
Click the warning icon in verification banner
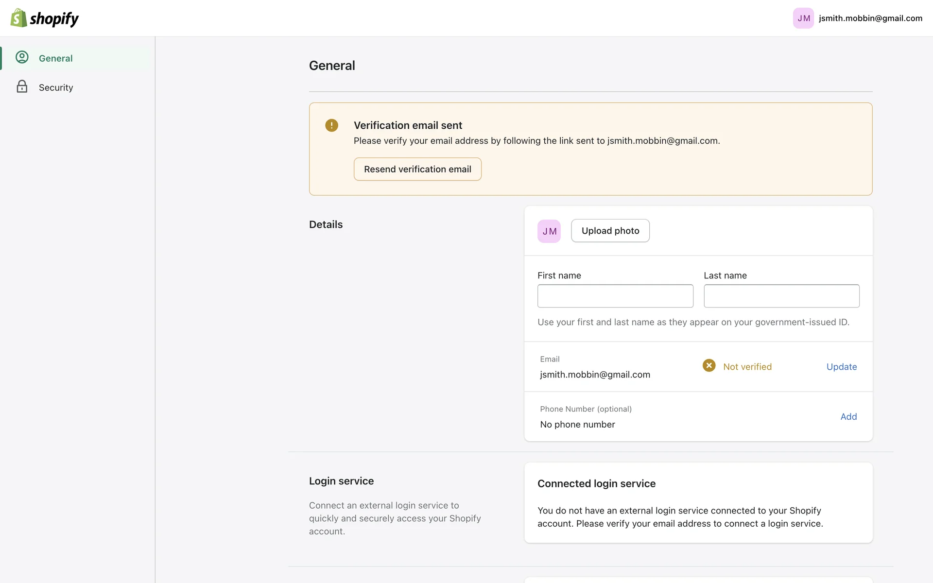[331, 125]
